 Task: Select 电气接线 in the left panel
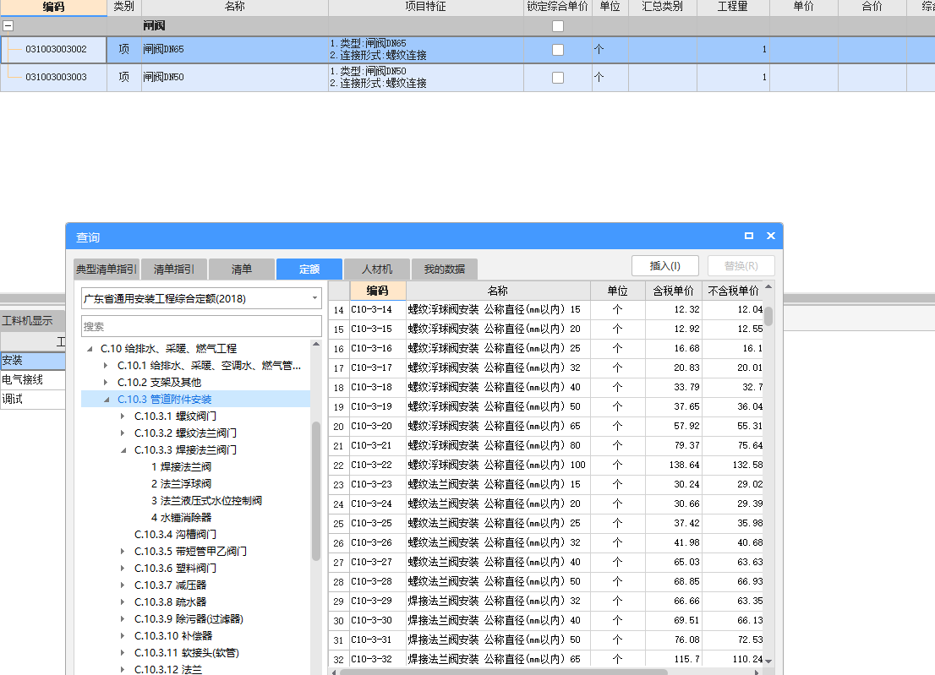33,379
